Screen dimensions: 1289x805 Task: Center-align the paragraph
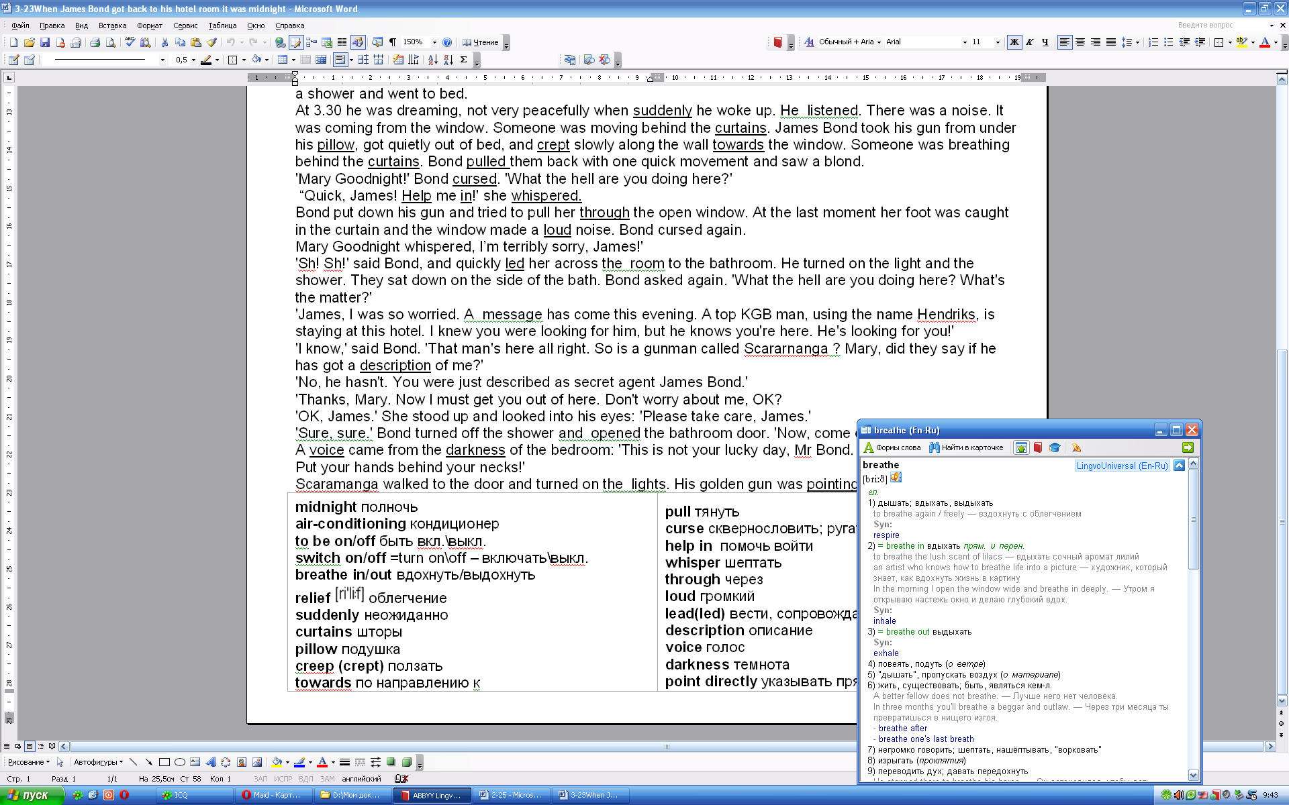tap(1080, 42)
